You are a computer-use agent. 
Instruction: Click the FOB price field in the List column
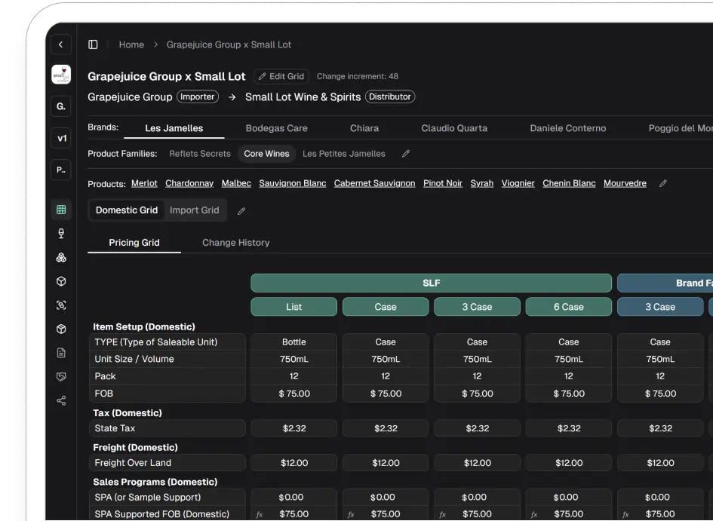(x=293, y=394)
